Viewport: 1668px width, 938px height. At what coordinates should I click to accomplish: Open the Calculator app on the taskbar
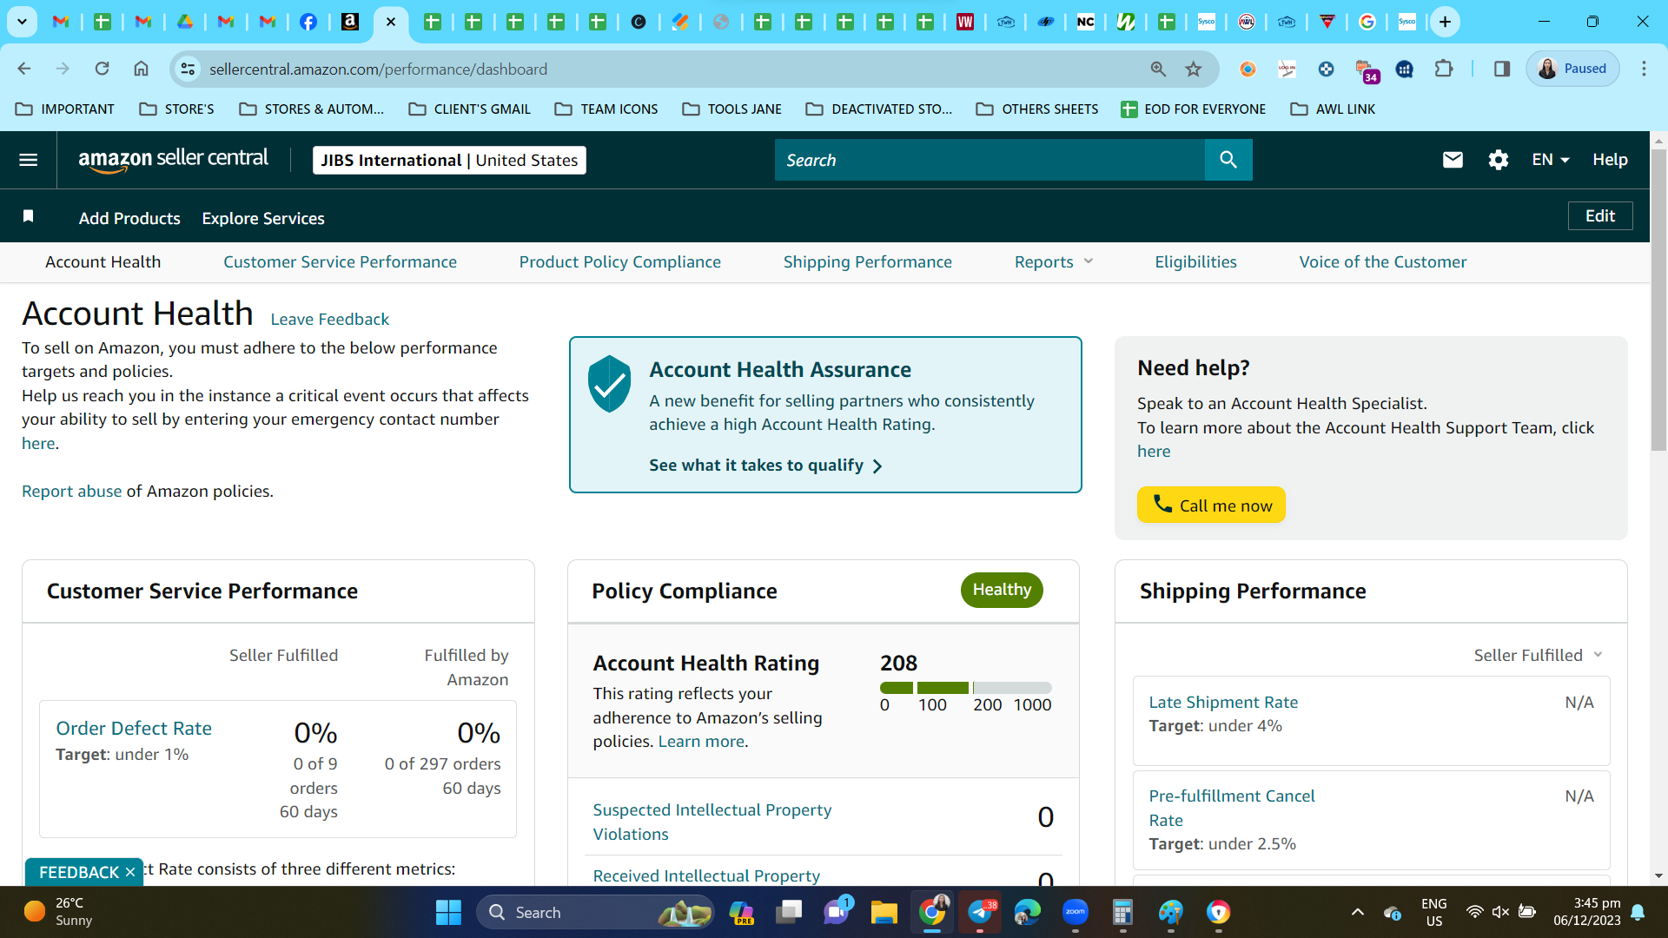click(x=1122, y=912)
